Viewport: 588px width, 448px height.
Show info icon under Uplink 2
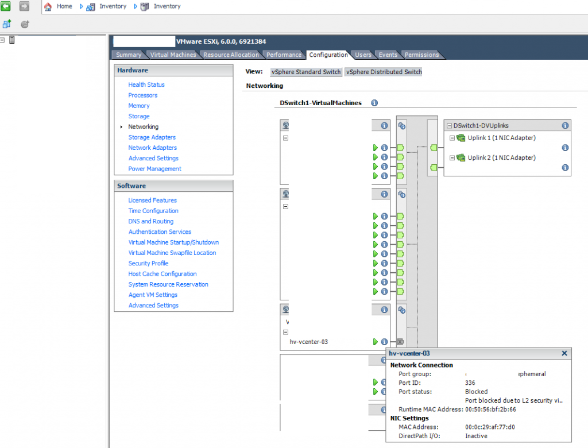click(x=565, y=168)
